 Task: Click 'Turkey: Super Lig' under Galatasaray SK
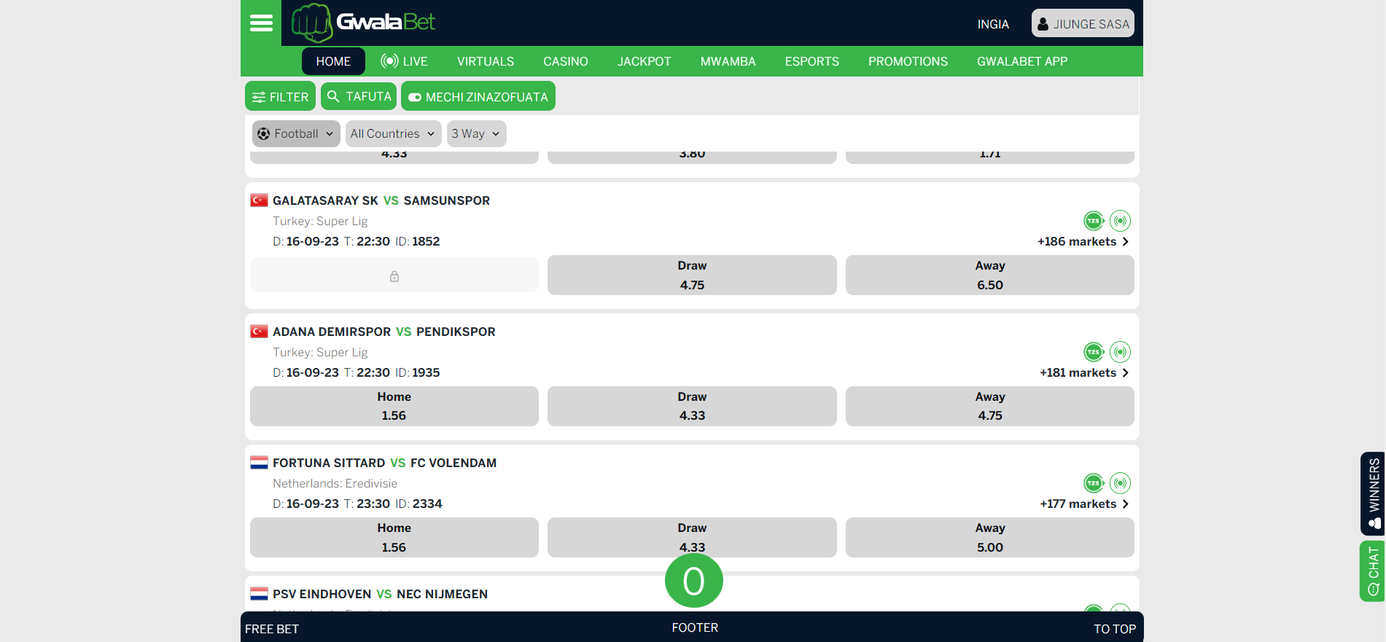click(320, 221)
